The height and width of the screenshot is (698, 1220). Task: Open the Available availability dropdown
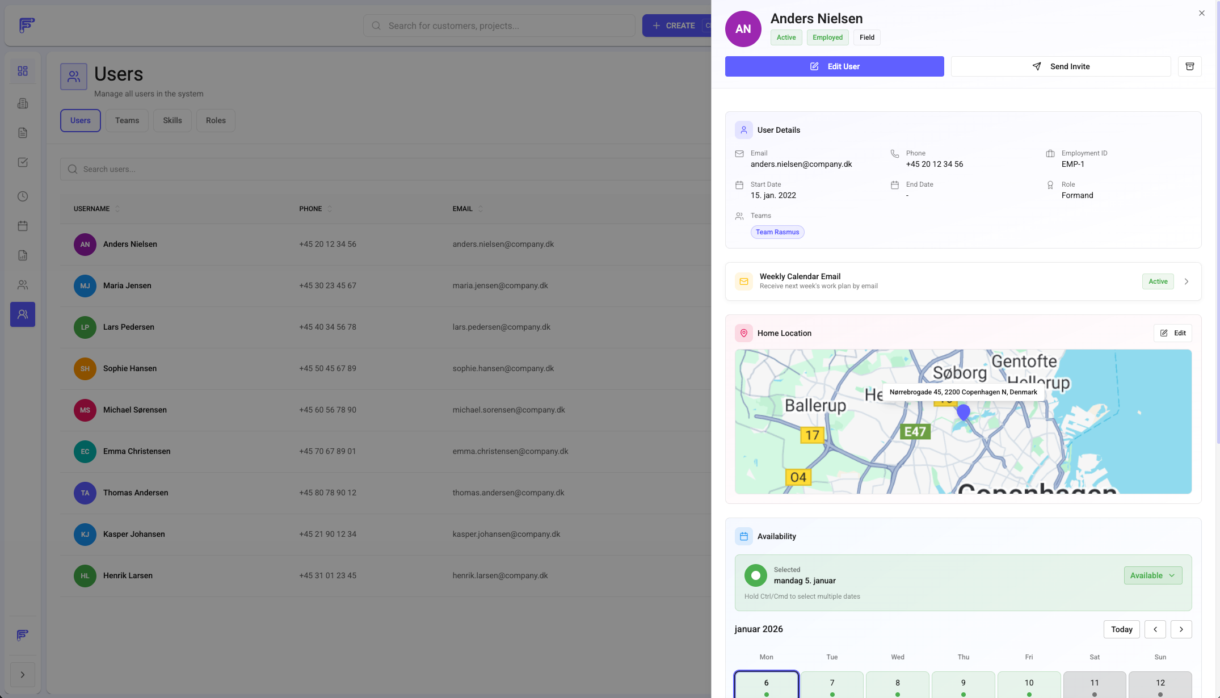tap(1152, 575)
